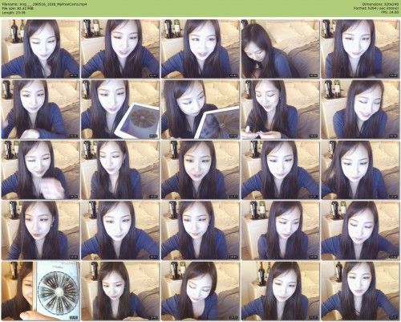Select last-row thumbnail with red-labeled wine bottle
The width and height of the screenshot is (401, 322).
[x=280, y=291]
